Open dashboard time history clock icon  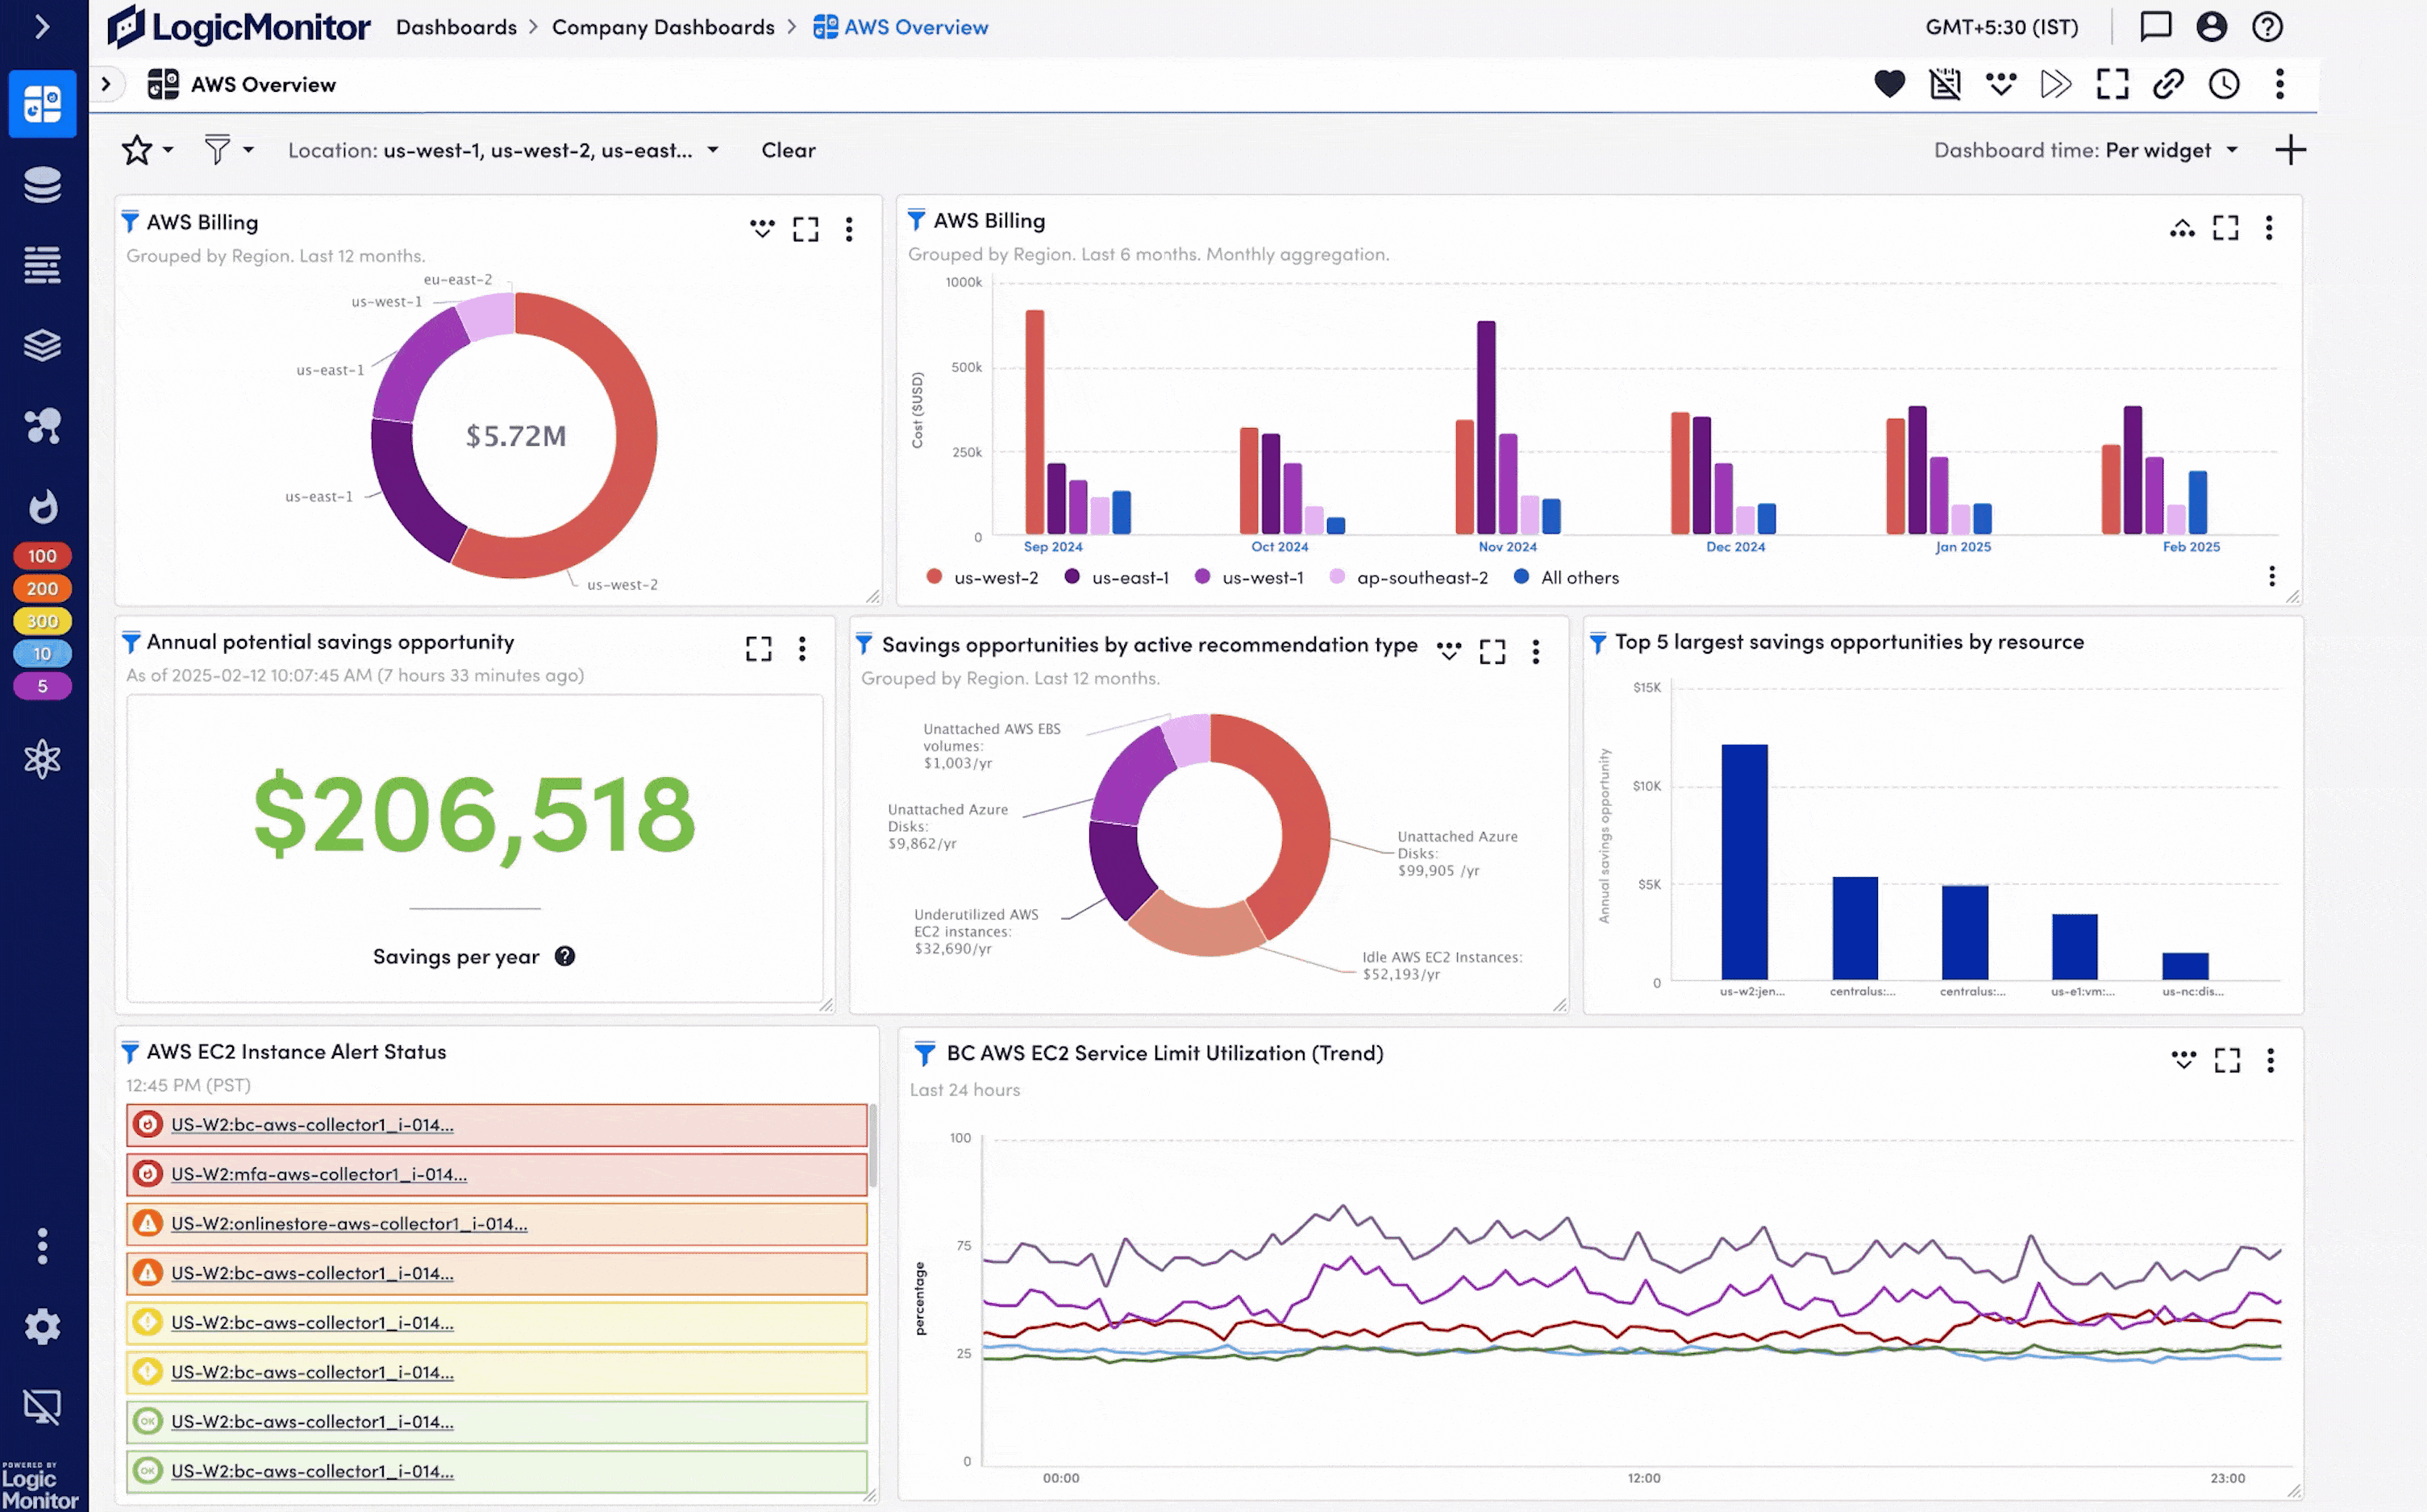[2223, 84]
